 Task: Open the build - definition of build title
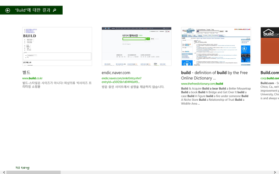(x=215, y=75)
